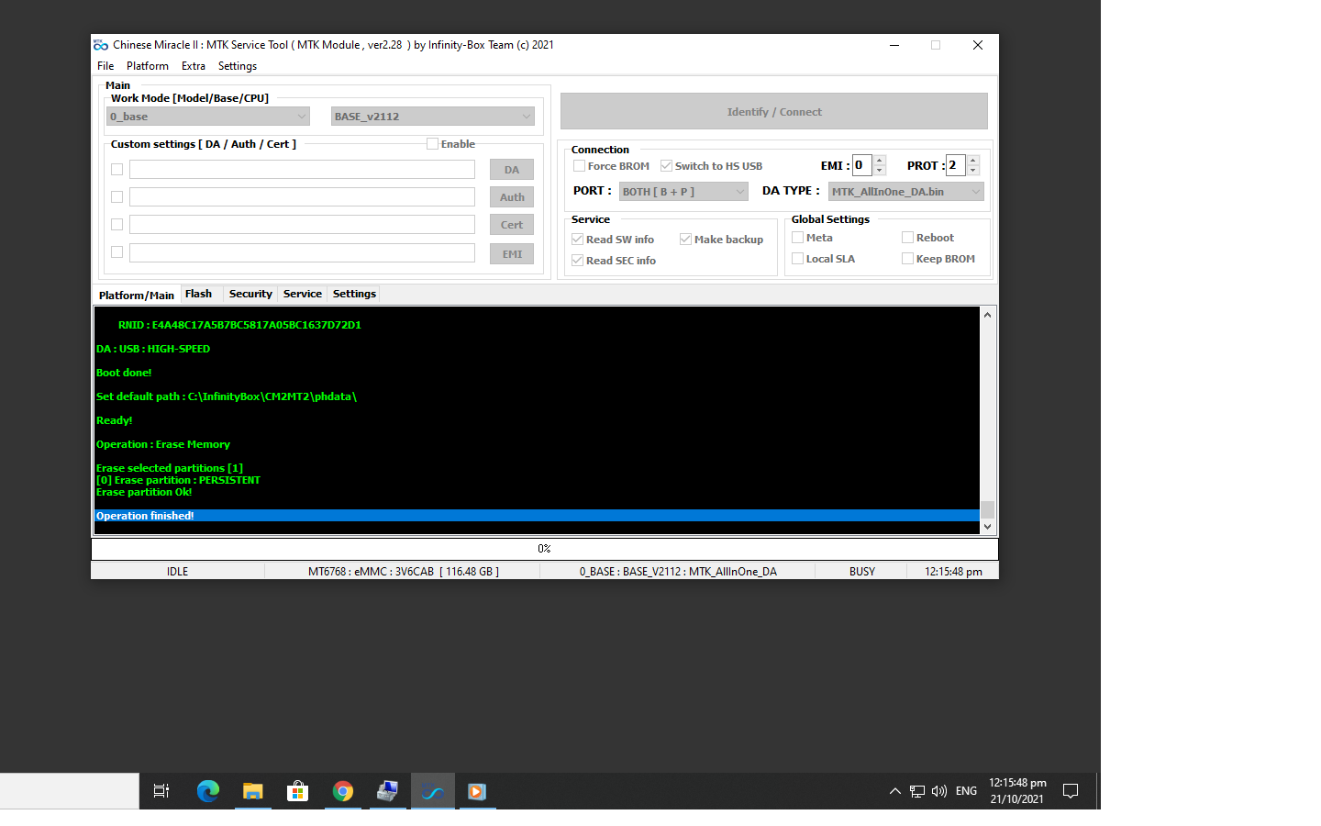Open File Explorer from taskbar
Viewport: 1321px width, 826px height.
(x=253, y=791)
